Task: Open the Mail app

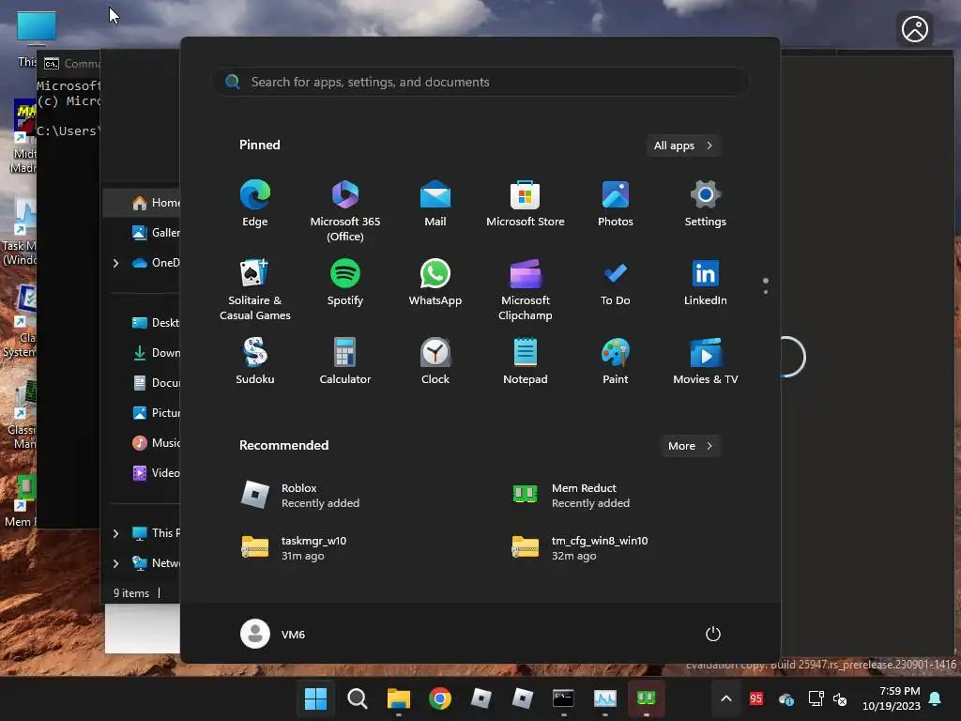Action: coord(435,204)
